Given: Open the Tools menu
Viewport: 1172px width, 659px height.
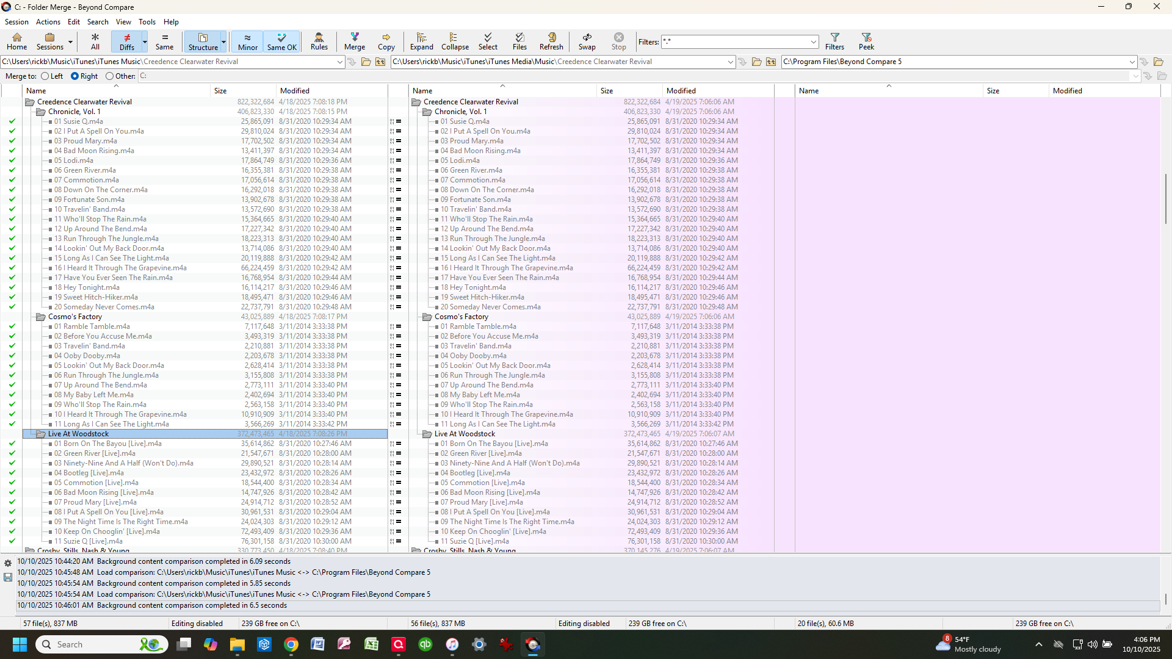Looking at the screenshot, I should 146,22.
